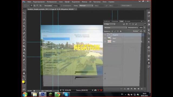Viewport: 173px width, 97px height.
Task: Toggle lock image pixels brush icon
Action: [115, 31]
